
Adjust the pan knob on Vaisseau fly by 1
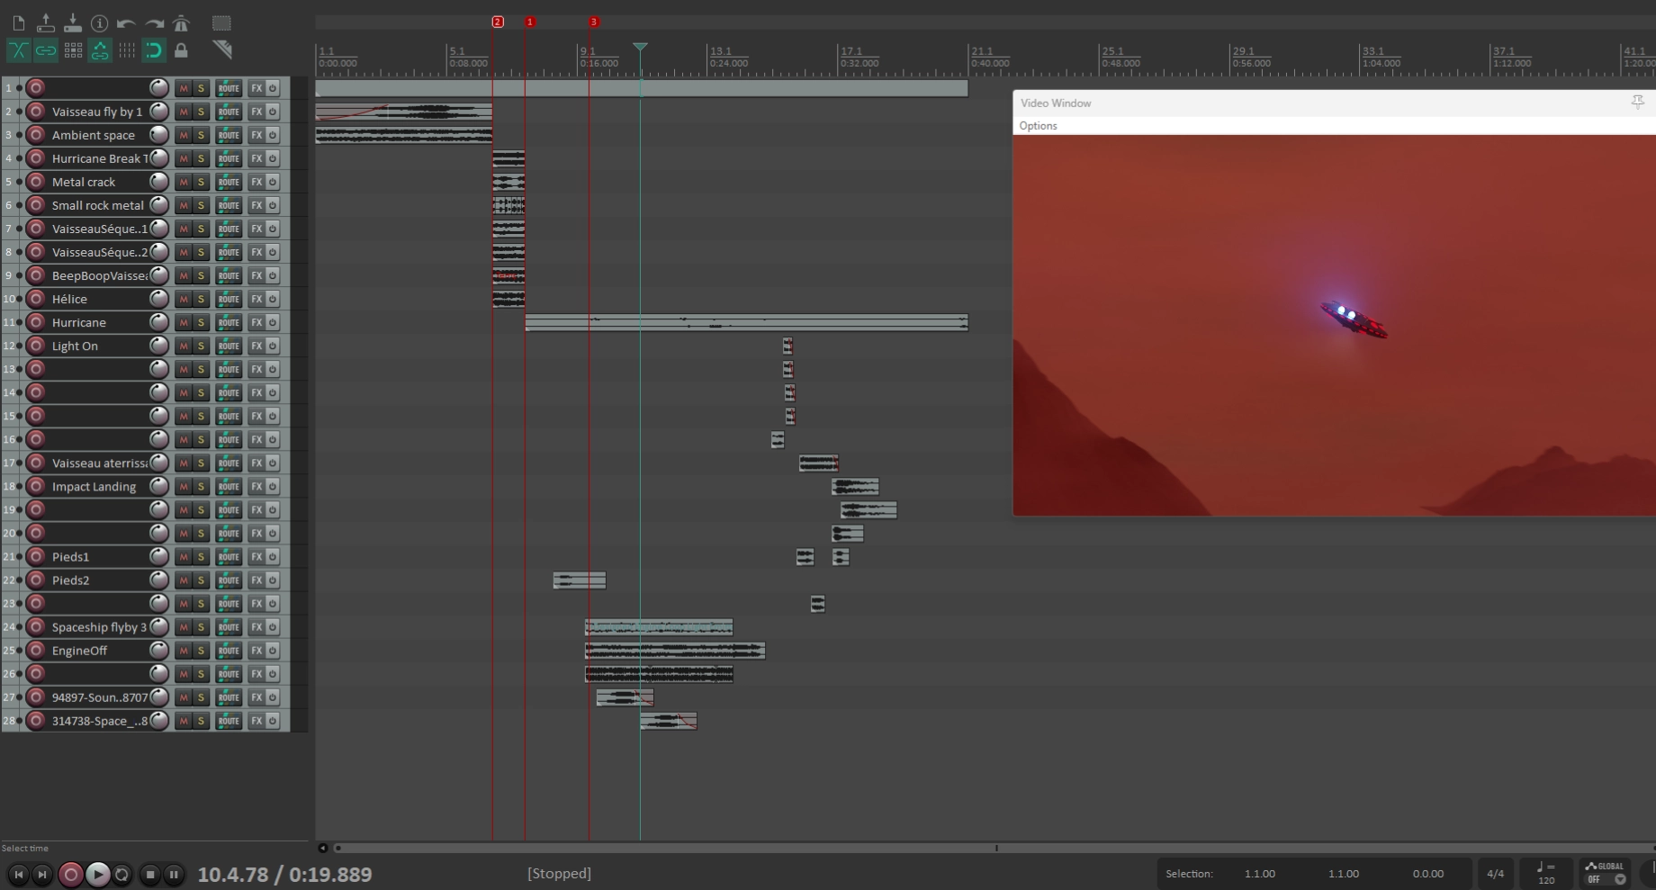(158, 112)
